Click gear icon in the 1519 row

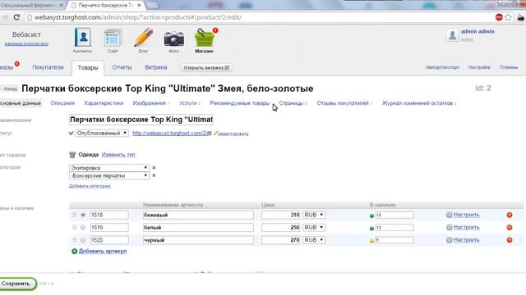tap(450, 228)
